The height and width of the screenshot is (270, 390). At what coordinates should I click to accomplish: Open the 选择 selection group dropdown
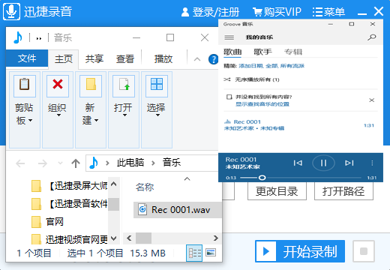click(157, 109)
